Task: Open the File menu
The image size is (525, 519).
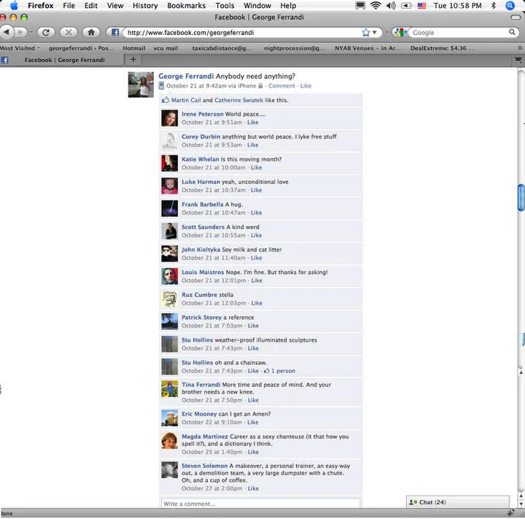Action: pos(69,6)
